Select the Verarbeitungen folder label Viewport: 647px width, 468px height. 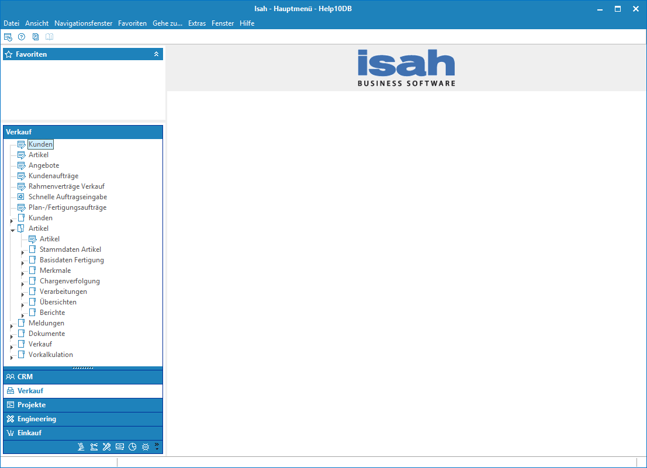(63, 292)
